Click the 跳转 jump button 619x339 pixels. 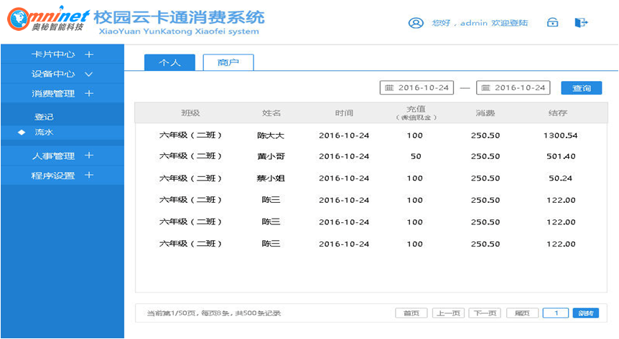pos(586,313)
